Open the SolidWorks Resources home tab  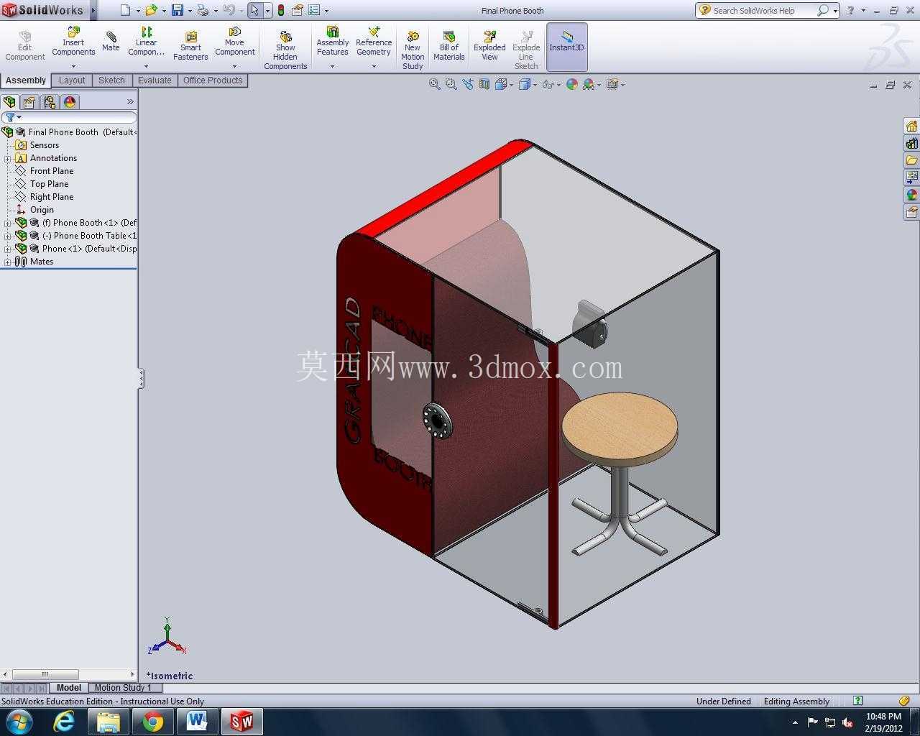911,126
